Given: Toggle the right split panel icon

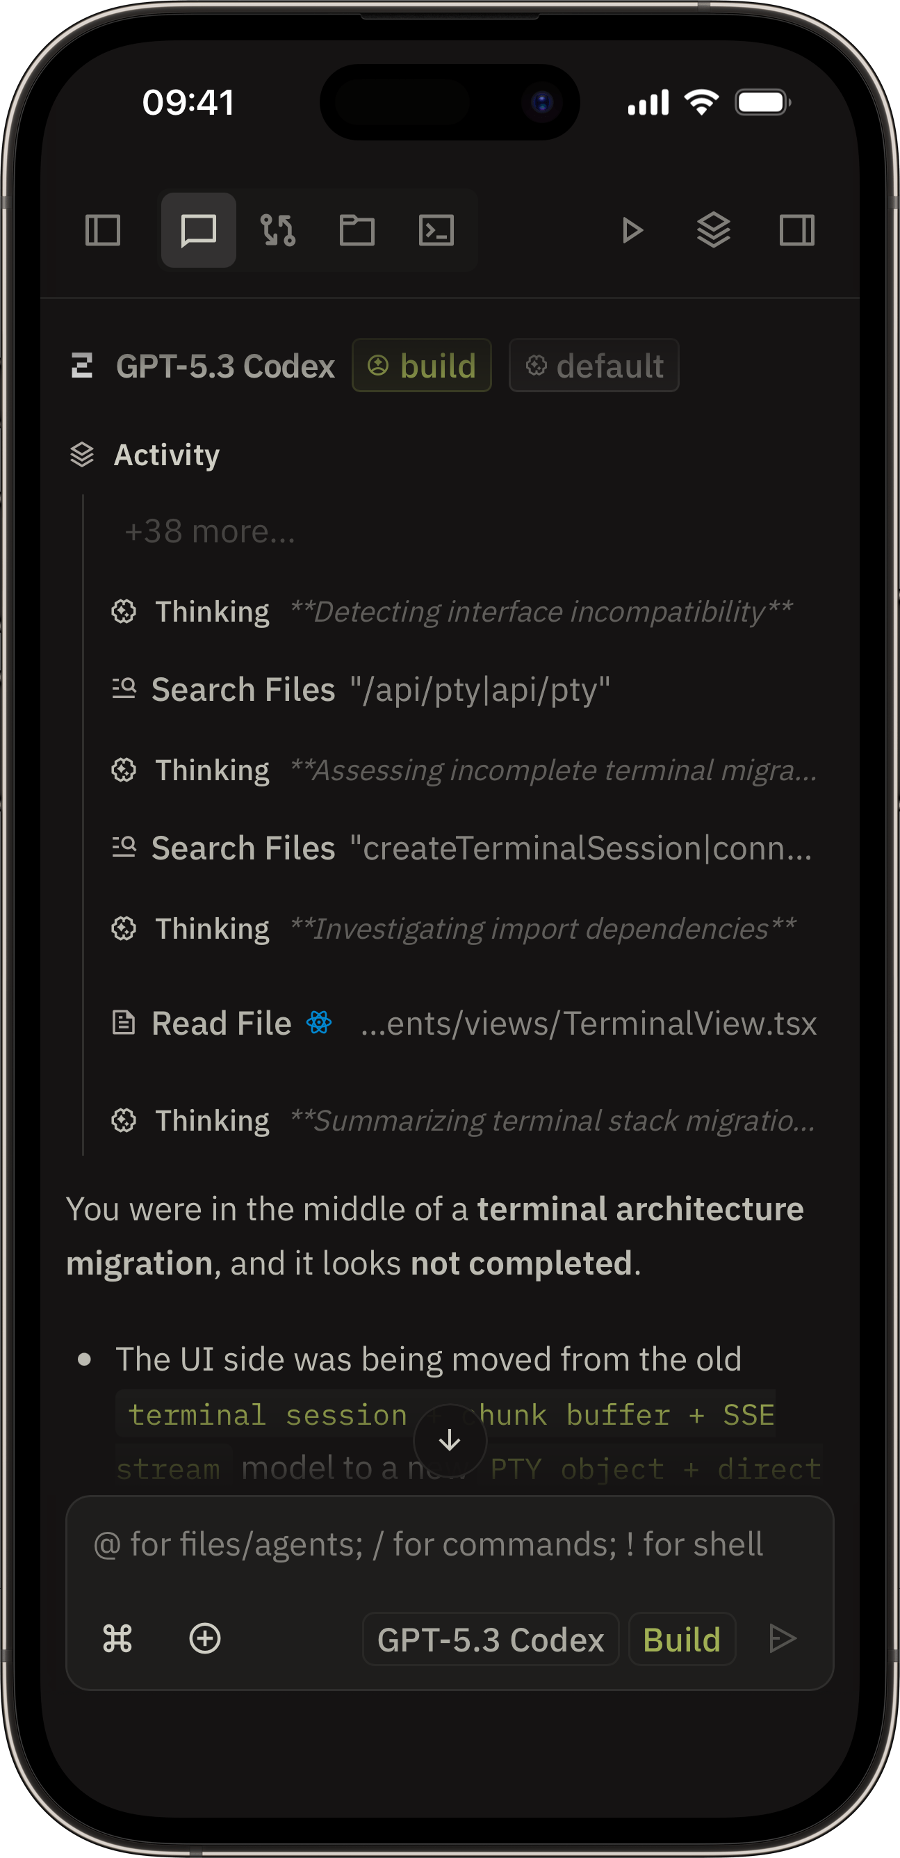Looking at the screenshot, I should (x=797, y=230).
